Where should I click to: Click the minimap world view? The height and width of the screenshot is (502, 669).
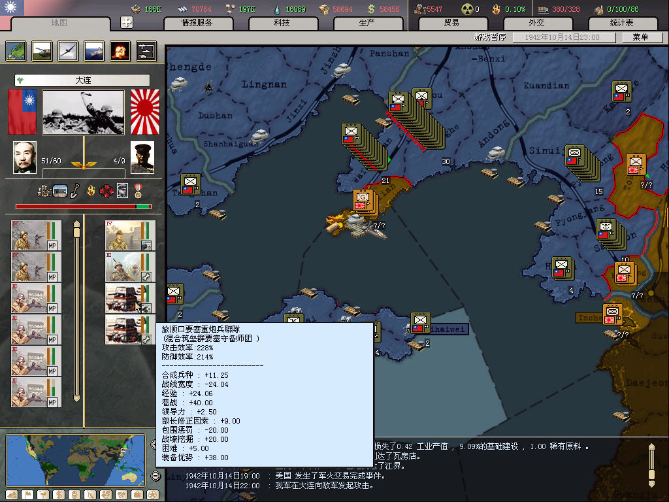pos(76,460)
